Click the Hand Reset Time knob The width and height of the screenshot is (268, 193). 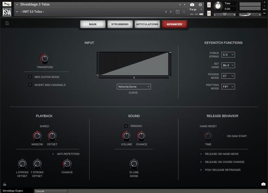pos(208,136)
